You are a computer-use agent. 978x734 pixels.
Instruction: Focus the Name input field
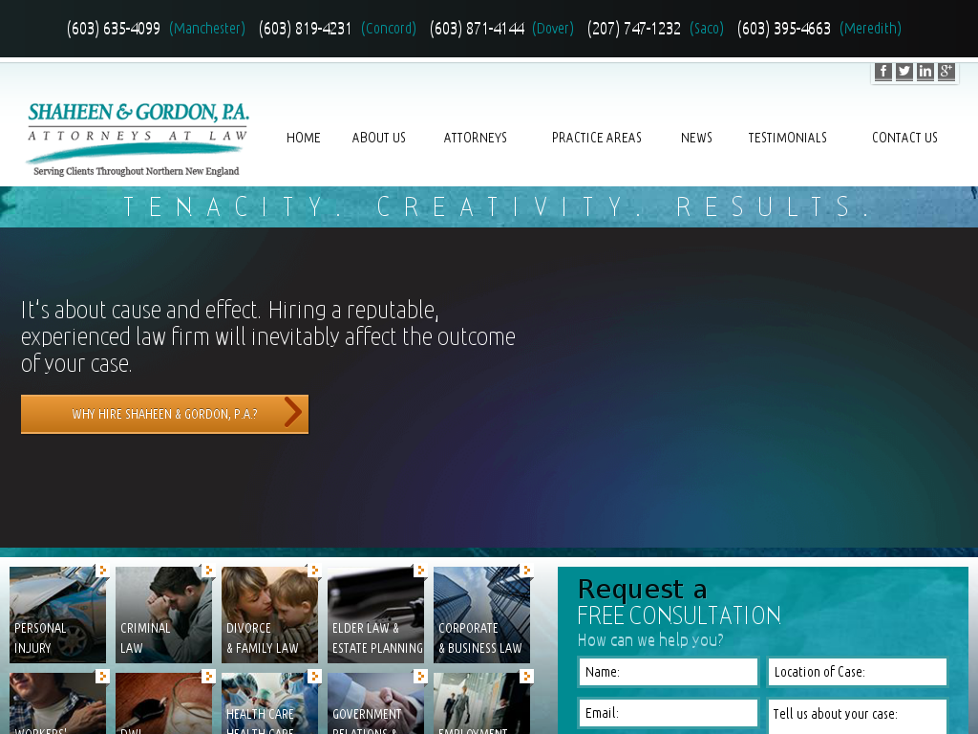668,672
